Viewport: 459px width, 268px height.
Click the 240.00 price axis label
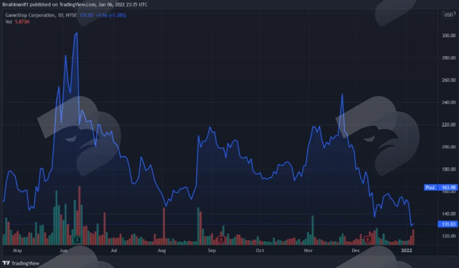click(x=448, y=103)
